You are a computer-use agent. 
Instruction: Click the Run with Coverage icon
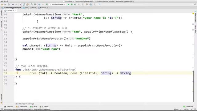tap(75, 4)
